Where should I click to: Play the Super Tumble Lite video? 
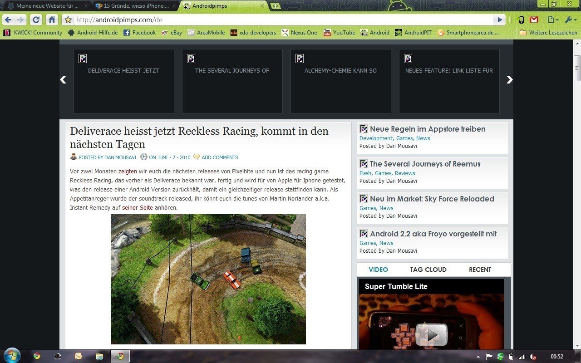coord(432,335)
